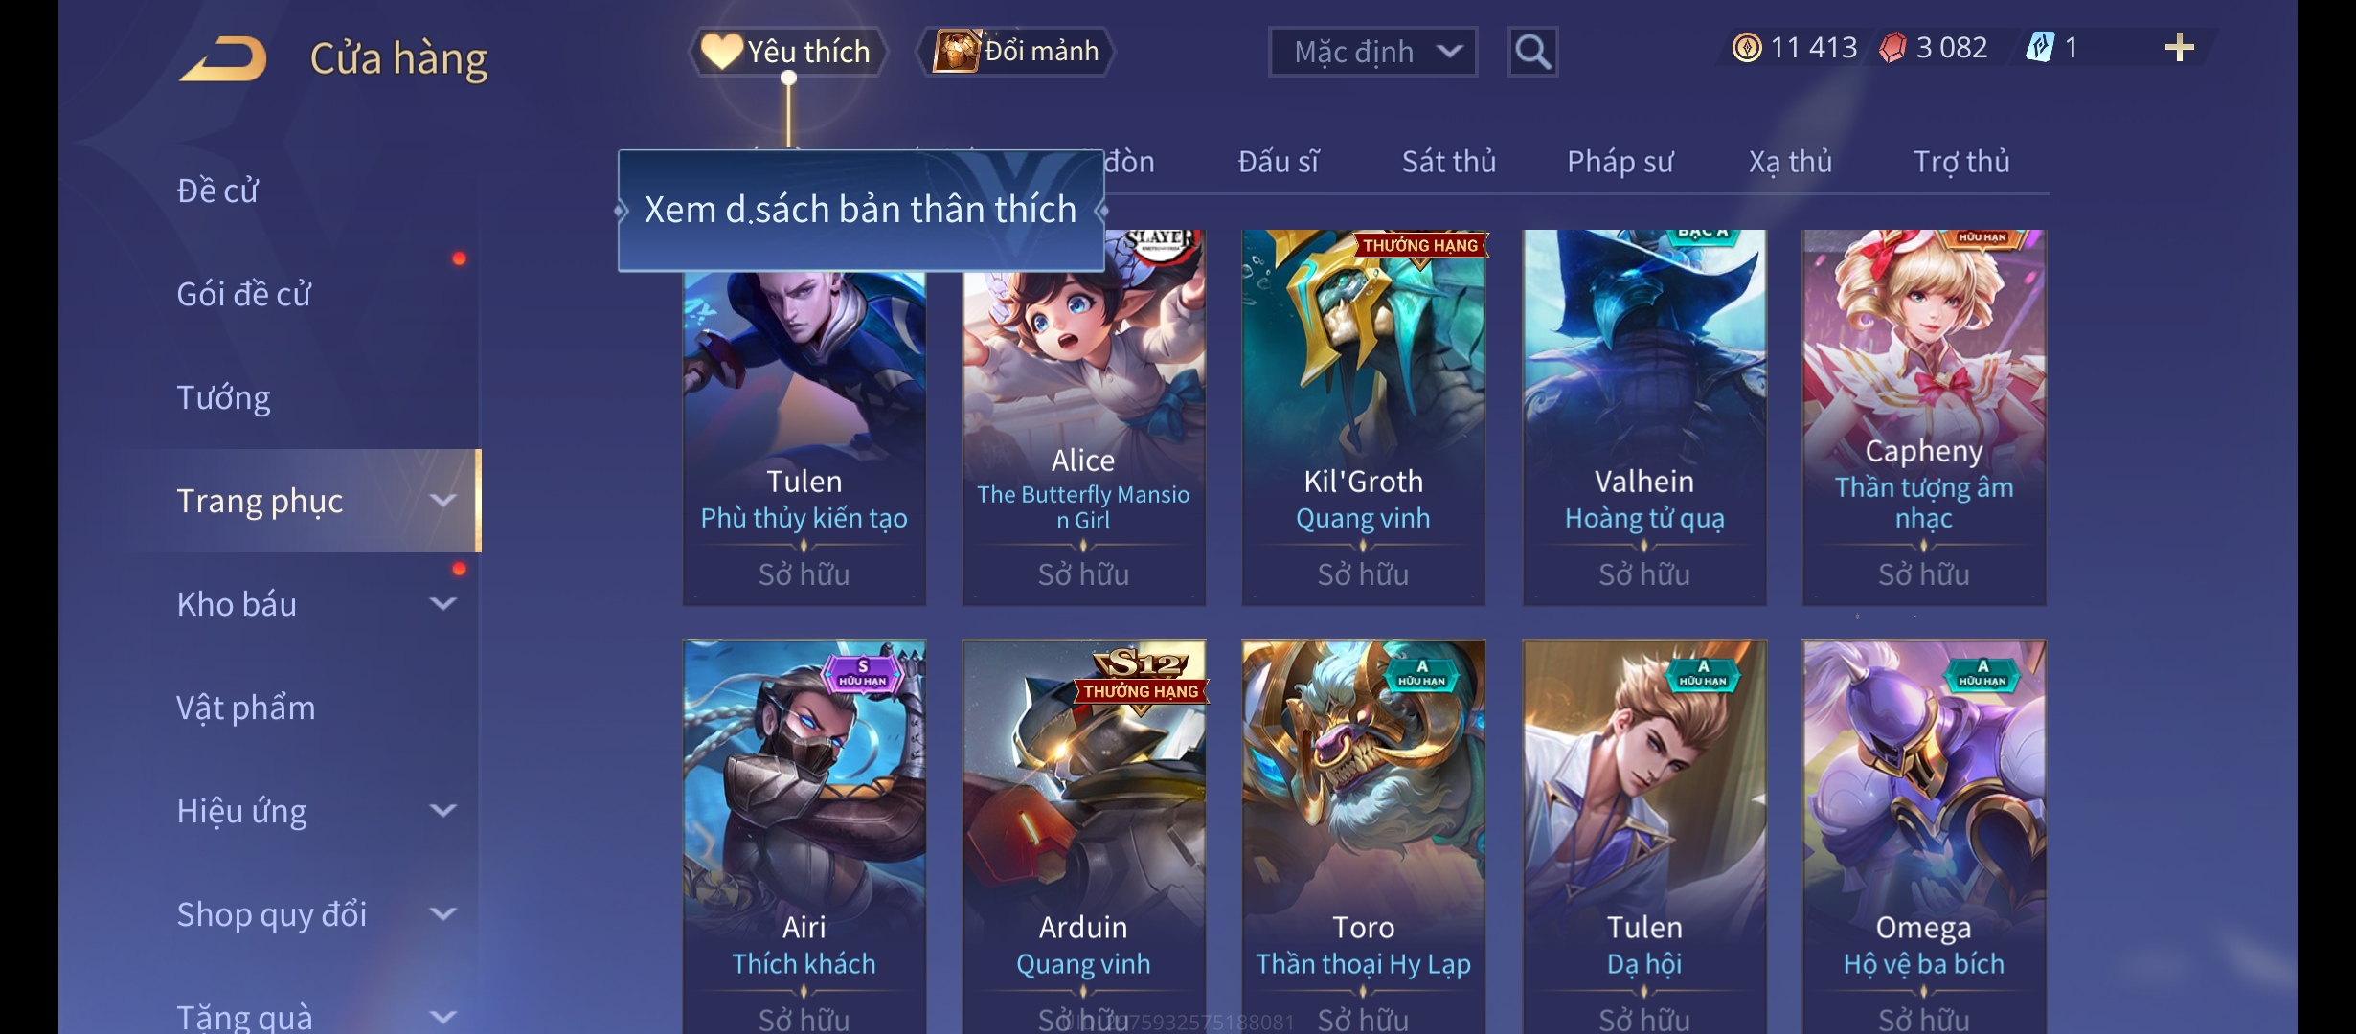This screenshot has width=2356, height=1034.
Task: Select the Kil'Groth Quang vinh skin card
Action: tap(1363, 417)
